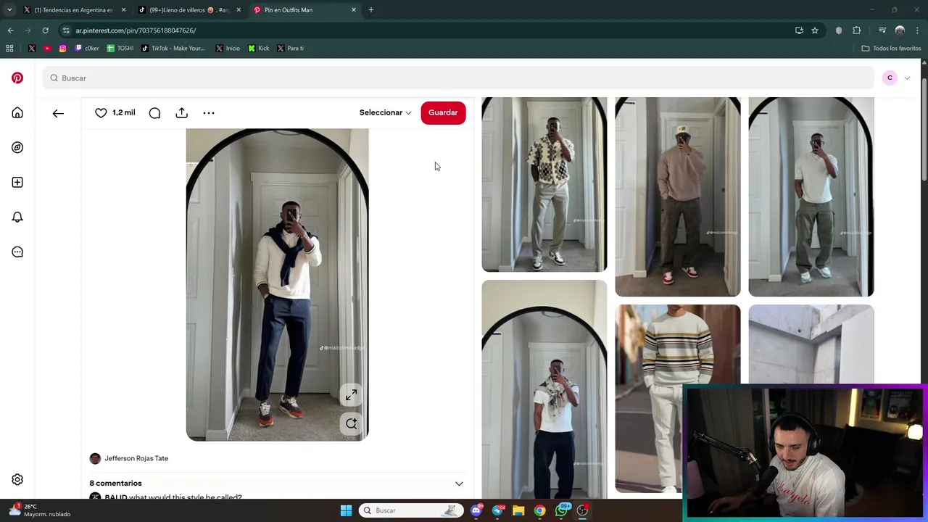Click the site info icon beside the URL

(x=66, y=30)
